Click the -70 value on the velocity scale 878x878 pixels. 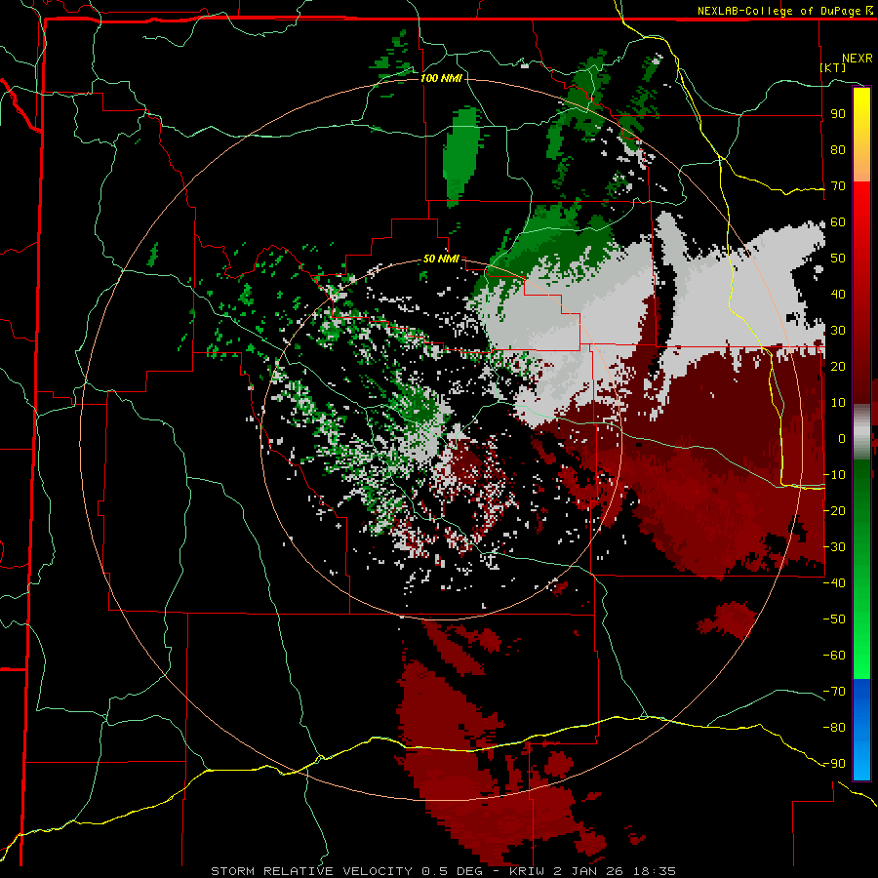[x=834, y=692]
